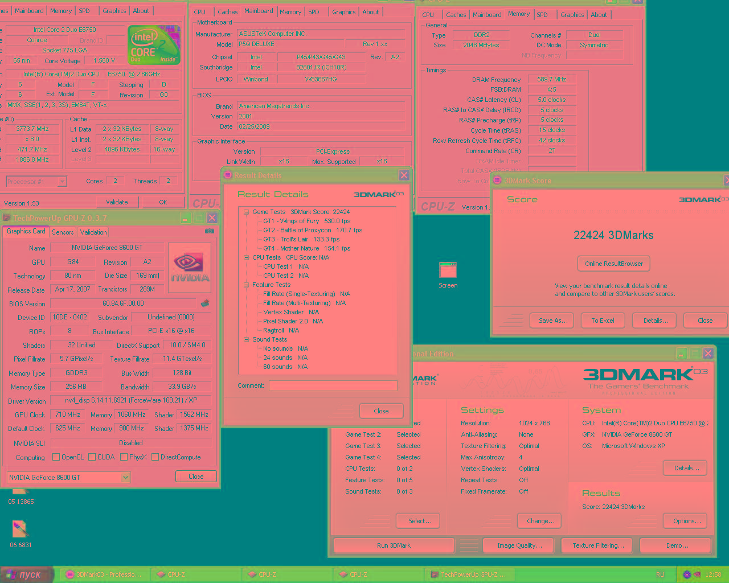Close the Result Details dialog with Close button
Viewport: 729px width, 583px height.
(x=381, y=411)
